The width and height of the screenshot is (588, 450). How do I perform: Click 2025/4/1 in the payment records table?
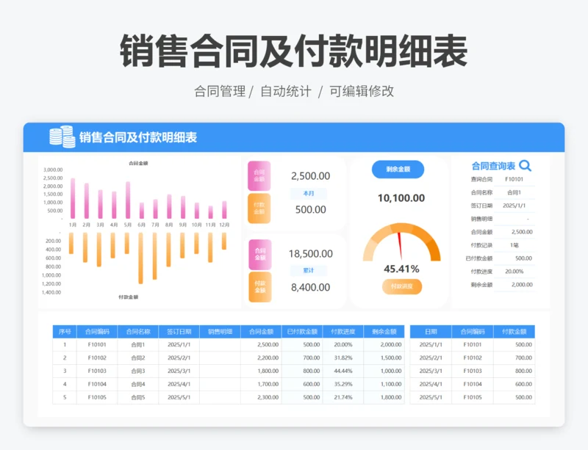coord(431,384)
